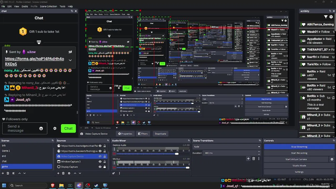Open transition properties three-dot menu
This screenshot has width=336, height=189.
coord(259,159)
